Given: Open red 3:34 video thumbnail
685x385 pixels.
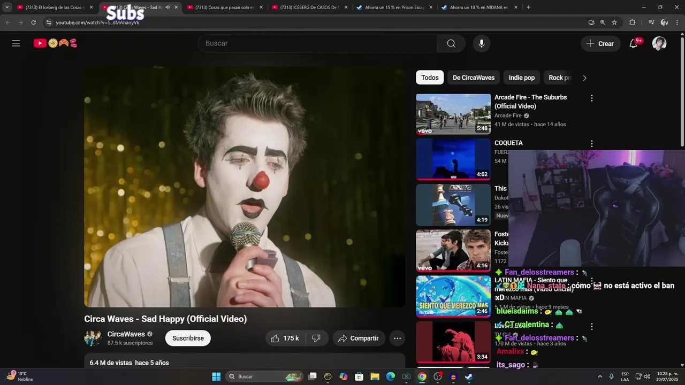Looking at the screenshot, I should click(453, 342).
